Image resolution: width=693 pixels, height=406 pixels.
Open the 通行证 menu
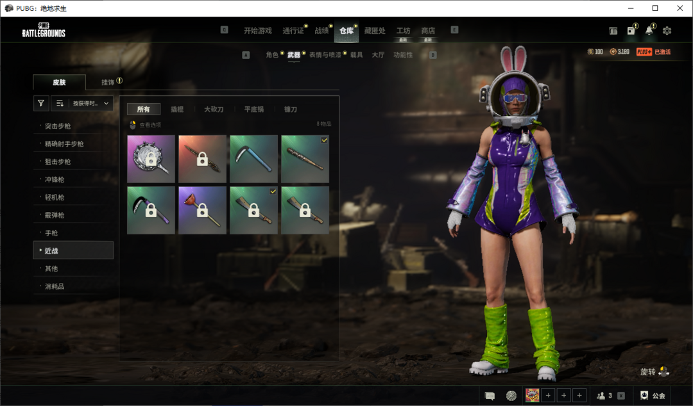[x=293, y=31]
